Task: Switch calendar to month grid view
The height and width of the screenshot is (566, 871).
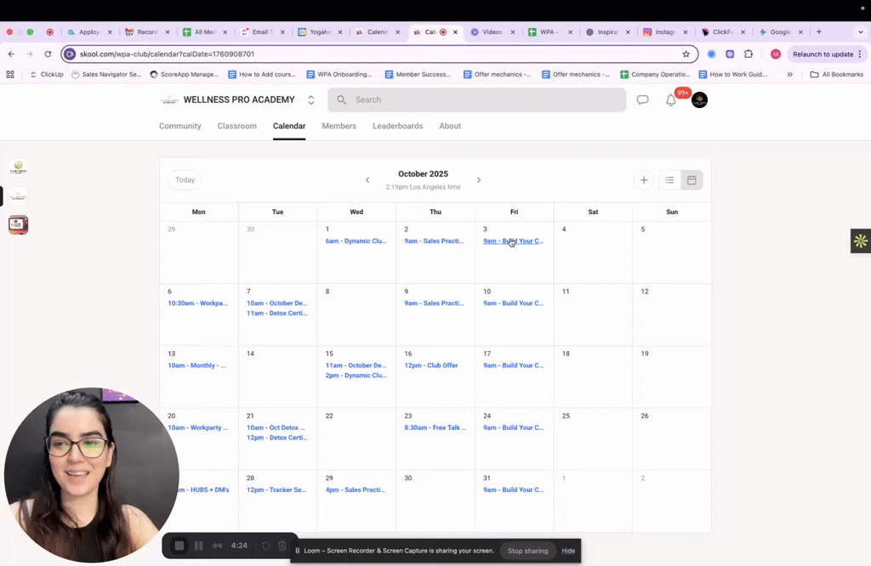Action: (x=692, y=180)
